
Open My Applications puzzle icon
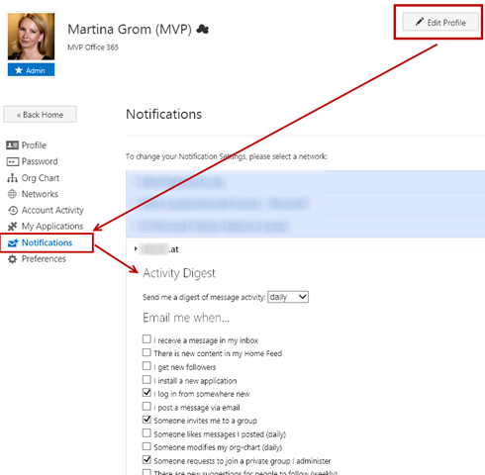[12, 227]
